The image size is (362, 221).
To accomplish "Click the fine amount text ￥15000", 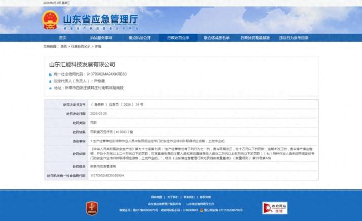I will [x=121, y=132].
